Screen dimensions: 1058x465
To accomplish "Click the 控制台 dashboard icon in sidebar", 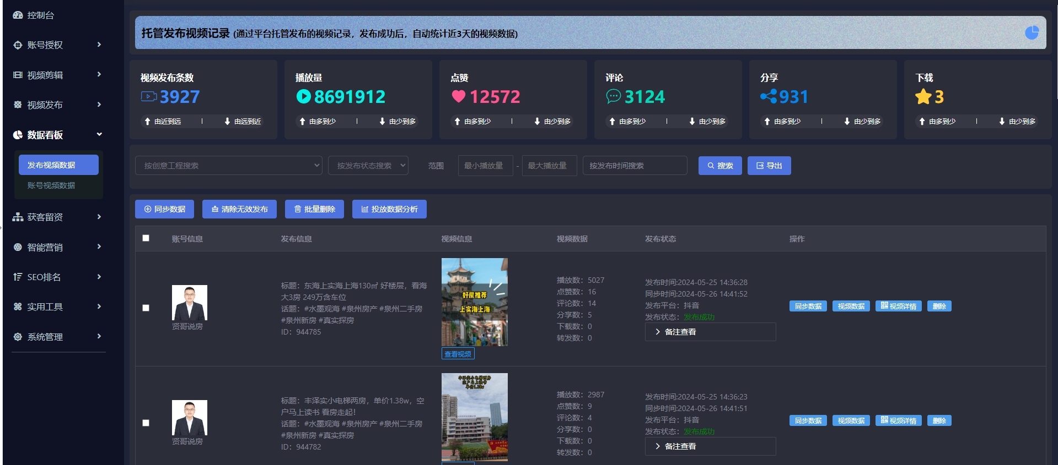I will point(18,15).
